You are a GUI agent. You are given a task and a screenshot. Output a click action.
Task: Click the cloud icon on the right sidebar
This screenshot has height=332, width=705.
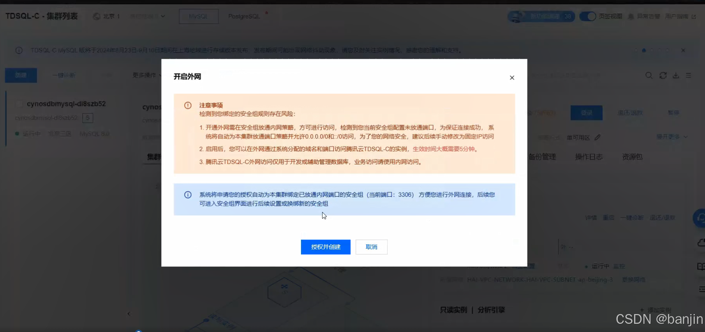click(x=701, y=243)
